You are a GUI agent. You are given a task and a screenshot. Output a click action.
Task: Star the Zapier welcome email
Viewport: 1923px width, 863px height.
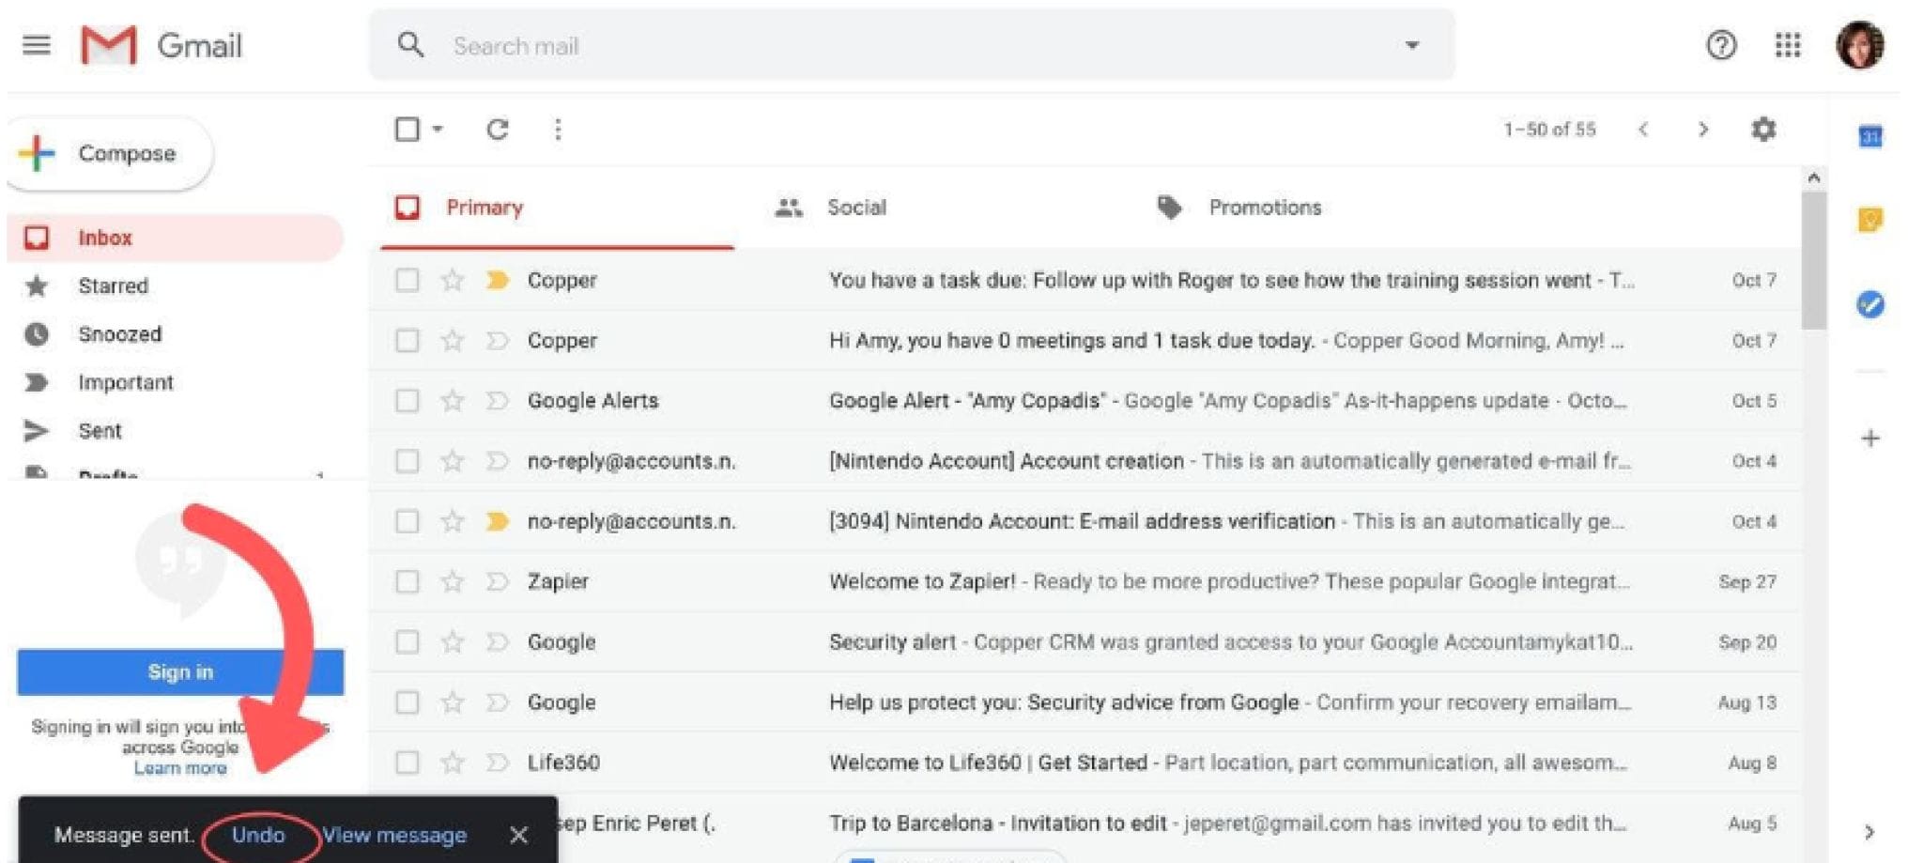click(452, 581)
